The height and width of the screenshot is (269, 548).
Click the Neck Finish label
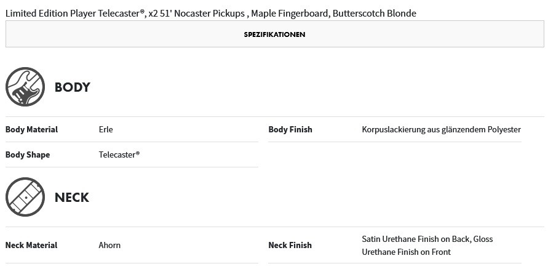point(290,245)
